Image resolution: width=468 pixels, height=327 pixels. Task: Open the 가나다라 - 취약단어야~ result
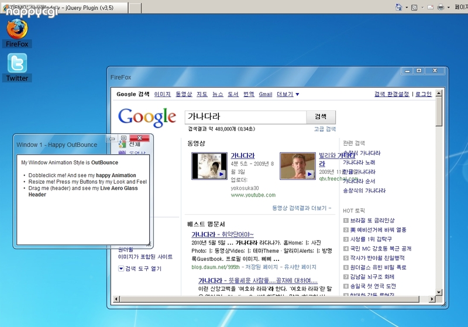click(222, 234)
